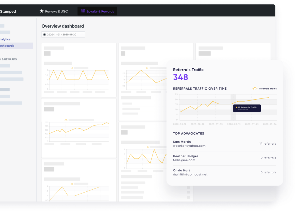The width and height of the screenshot is (298, 212).
Task: Open the 2020-11-01 to 2020-11-30 date range picker
Action: (x=63, y=35)
